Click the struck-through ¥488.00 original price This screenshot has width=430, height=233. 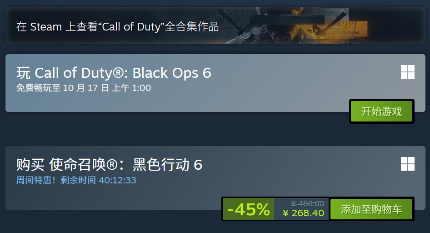(x=307, y=203)
